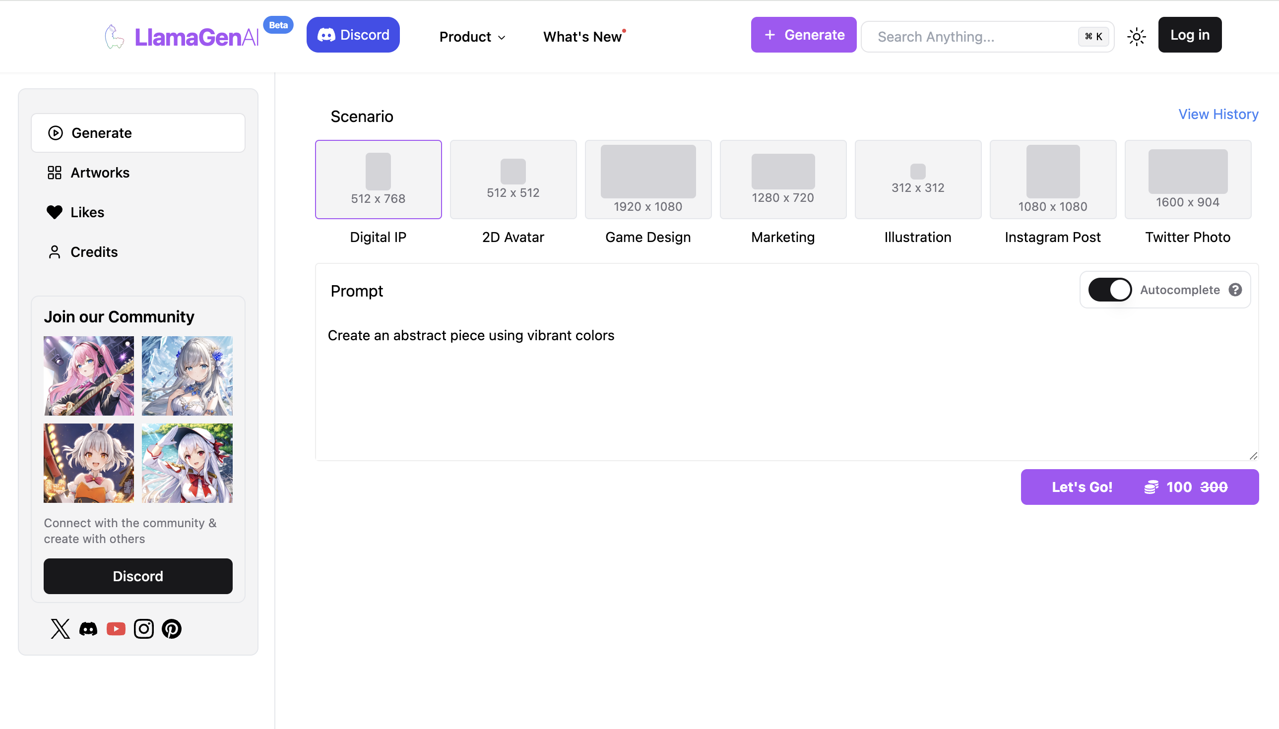Click the Discord community icon
Image resolution: width=1279 pixels, height=729 pixels.
coord(88,628)
